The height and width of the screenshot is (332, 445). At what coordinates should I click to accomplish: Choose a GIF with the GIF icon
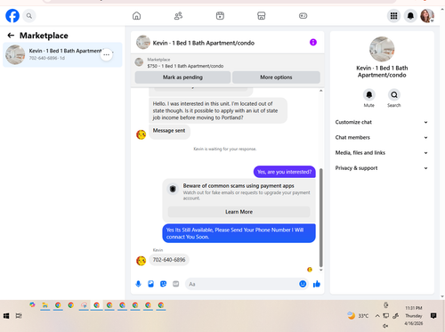point(176,284)
